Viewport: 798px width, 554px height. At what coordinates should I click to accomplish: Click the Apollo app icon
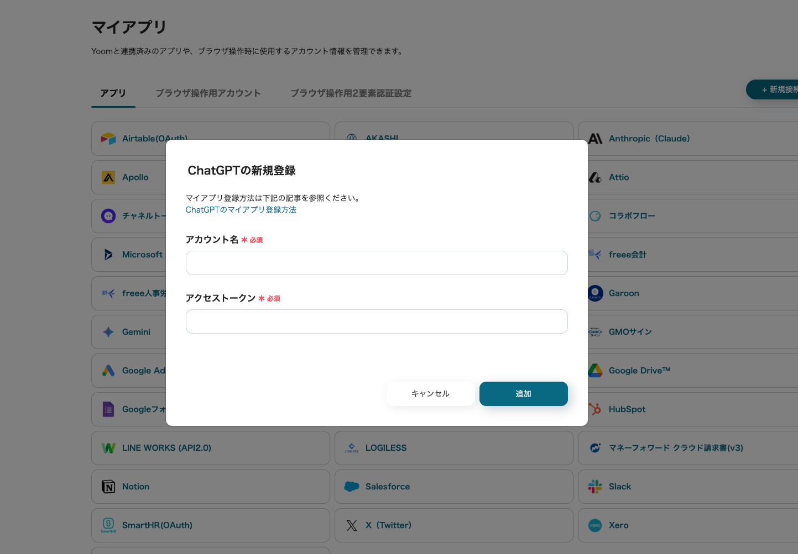(108, 177)
